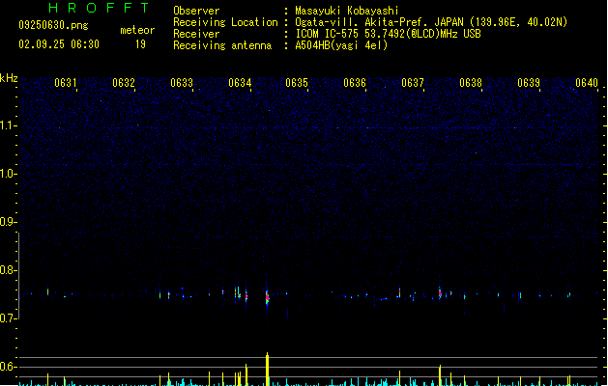Click the 0634 time marker
This screenshot has width=608, height=386.
(240, 83)
